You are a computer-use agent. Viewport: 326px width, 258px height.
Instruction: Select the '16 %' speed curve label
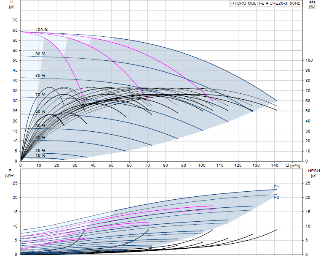pos(40,155)
